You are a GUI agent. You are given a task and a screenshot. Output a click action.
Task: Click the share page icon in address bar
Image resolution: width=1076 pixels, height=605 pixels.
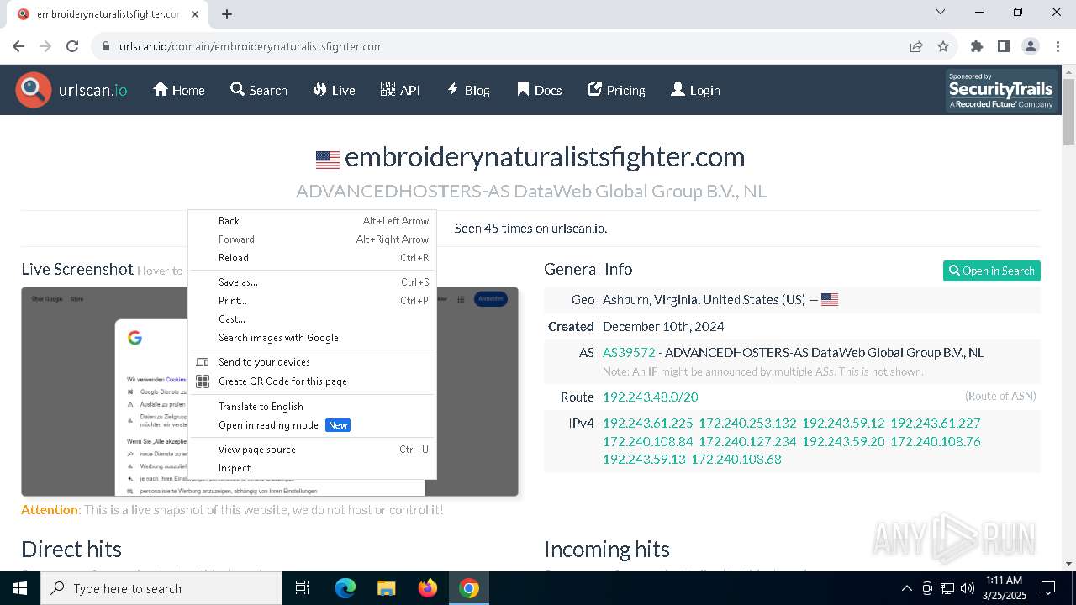coord(916,46)
